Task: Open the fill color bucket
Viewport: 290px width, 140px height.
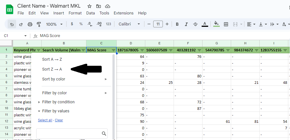Action: point(216,24)
